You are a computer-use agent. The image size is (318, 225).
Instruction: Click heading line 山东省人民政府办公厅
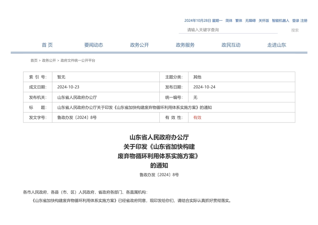(159, 137)
